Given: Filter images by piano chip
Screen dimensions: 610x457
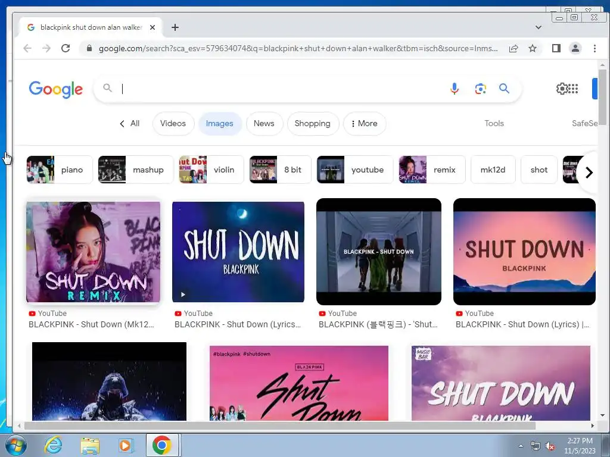Looking at the screenshot, I should point(60,170).
